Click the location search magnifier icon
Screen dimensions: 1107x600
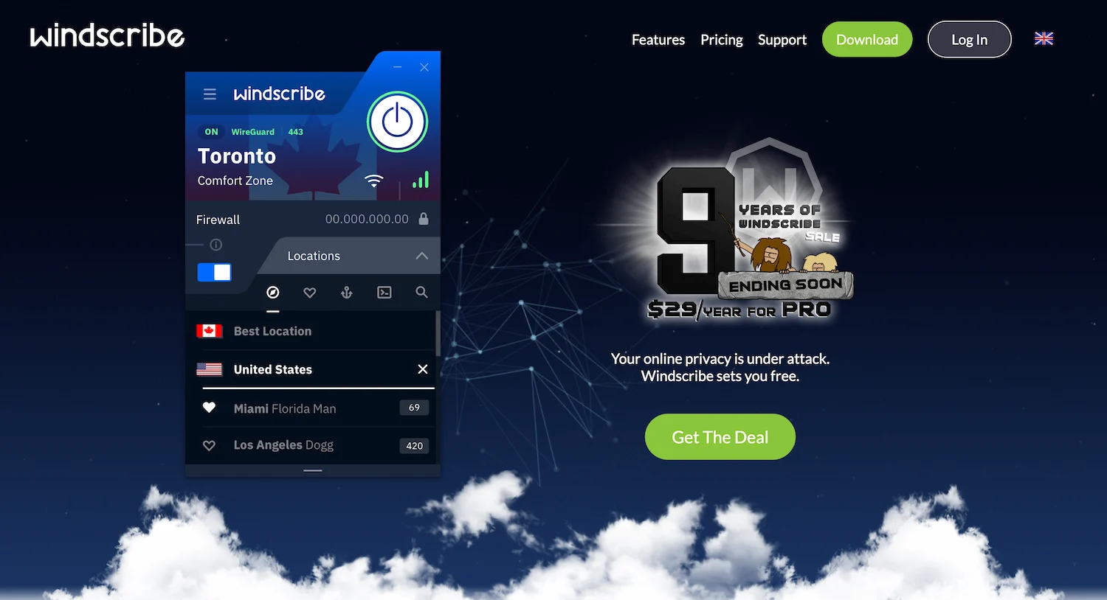coord(421,293)
